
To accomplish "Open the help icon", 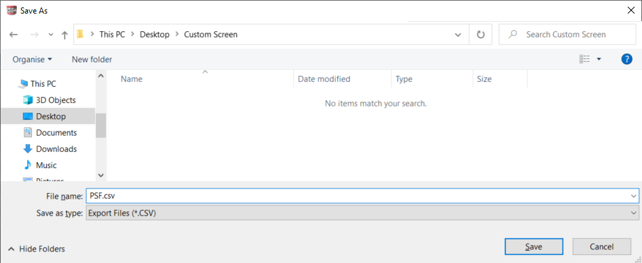I will tap(626, 59).
